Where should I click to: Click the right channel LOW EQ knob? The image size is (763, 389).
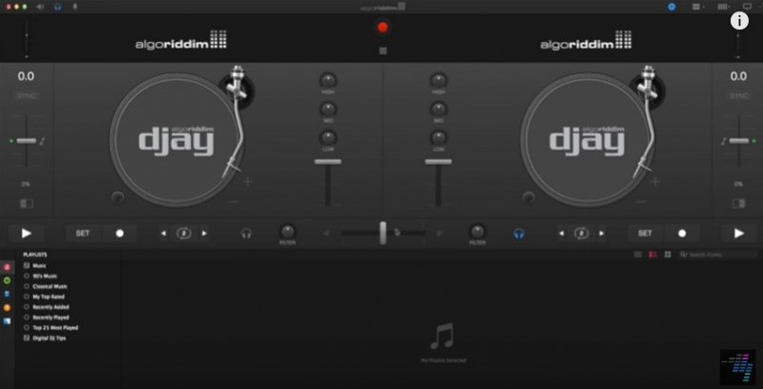(x=439, y=137)
